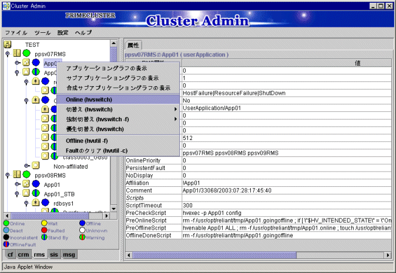Click the ppsv07RMS ppsv08RMS ppsv09RMS value
Screen dimensions: 396x273
[x=230, y=153]
